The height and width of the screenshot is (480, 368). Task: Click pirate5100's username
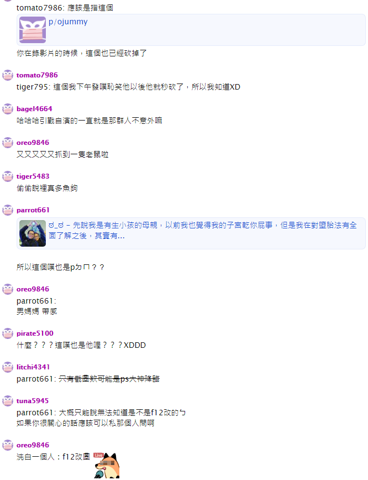click(x=35, y=333)
